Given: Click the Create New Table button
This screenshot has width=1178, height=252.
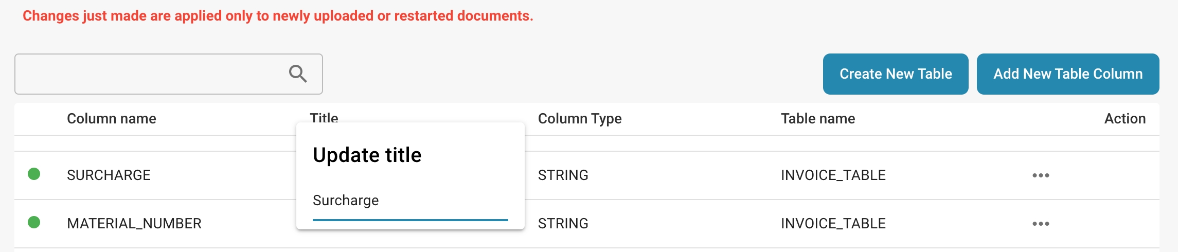Looking at the screenshot, I should coord(896,74).
